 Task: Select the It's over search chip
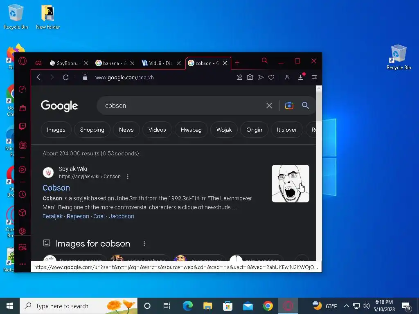pyautogui.click(x=287, y=130)
